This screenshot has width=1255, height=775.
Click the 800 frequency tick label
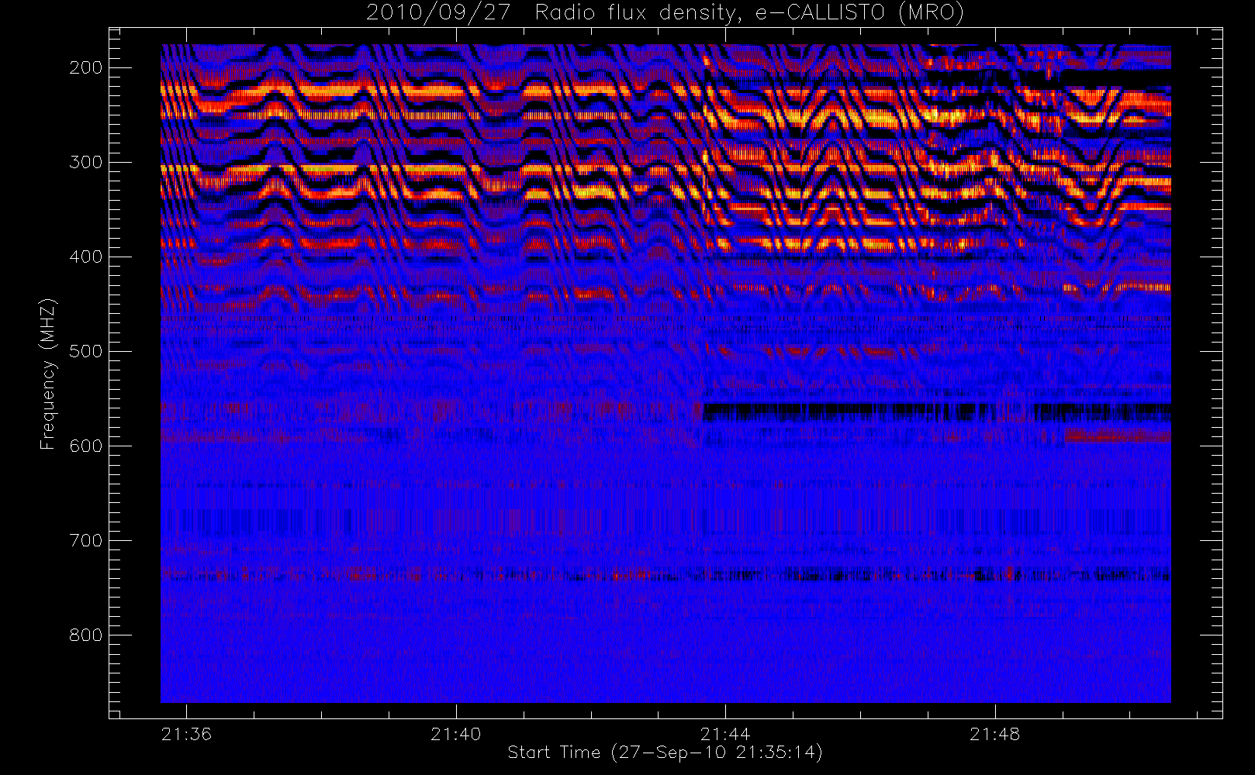click(85, 635)
